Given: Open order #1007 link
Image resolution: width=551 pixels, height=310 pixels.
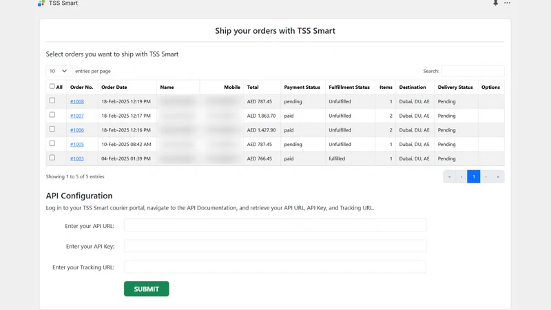Looking at the screenshot, I should pyautogui.click(x=77, y=116).
